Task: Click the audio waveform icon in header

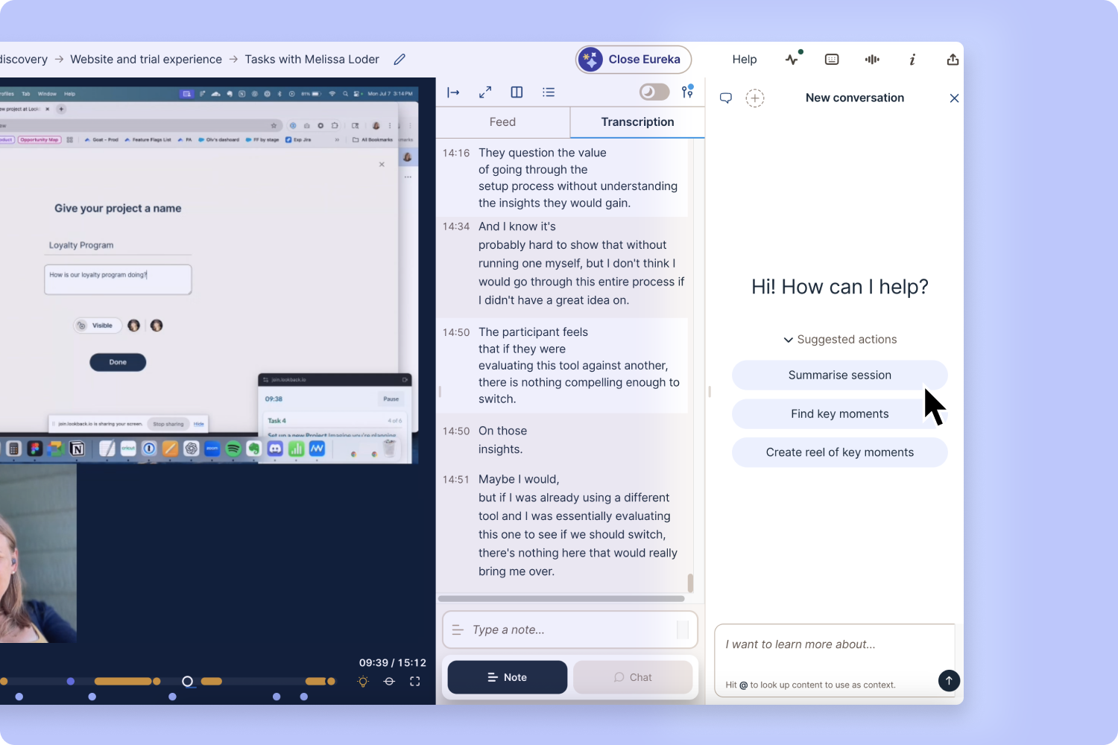Action: tap(872, 60)
